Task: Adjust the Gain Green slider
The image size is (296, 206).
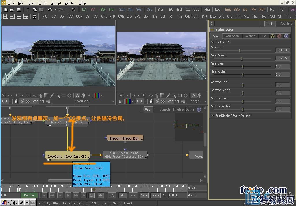Action: point(242,58)
